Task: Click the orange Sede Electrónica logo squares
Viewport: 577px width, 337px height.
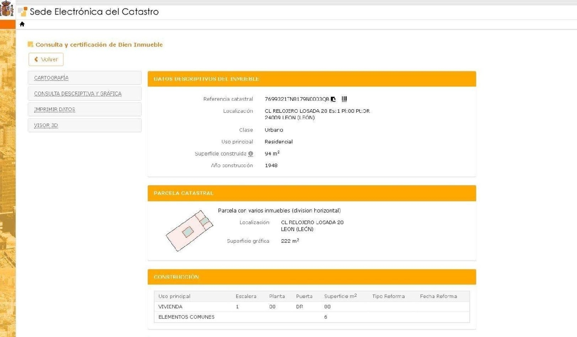Action: click(x=23, y=12)
